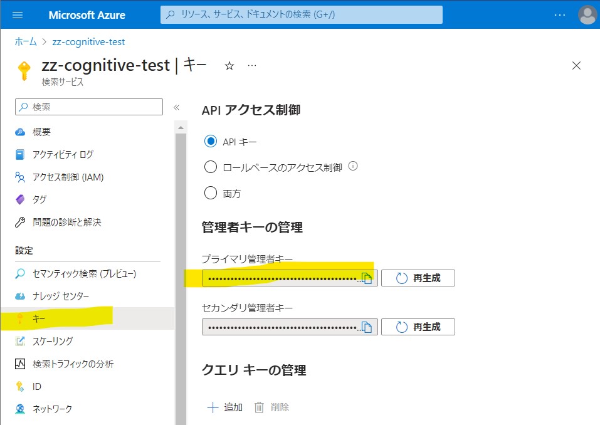Open zz-cognitive-test breadcrumb link
This screenshot has width=600, height=425.
pos(88,42)
